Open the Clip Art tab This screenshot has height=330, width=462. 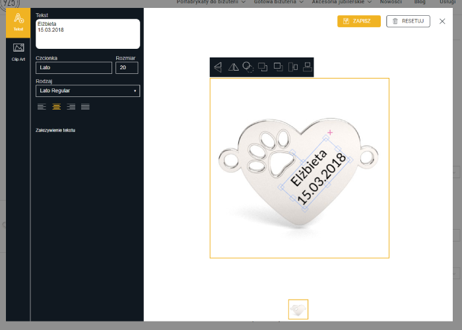pyautogui.click(x=18, y=51)
